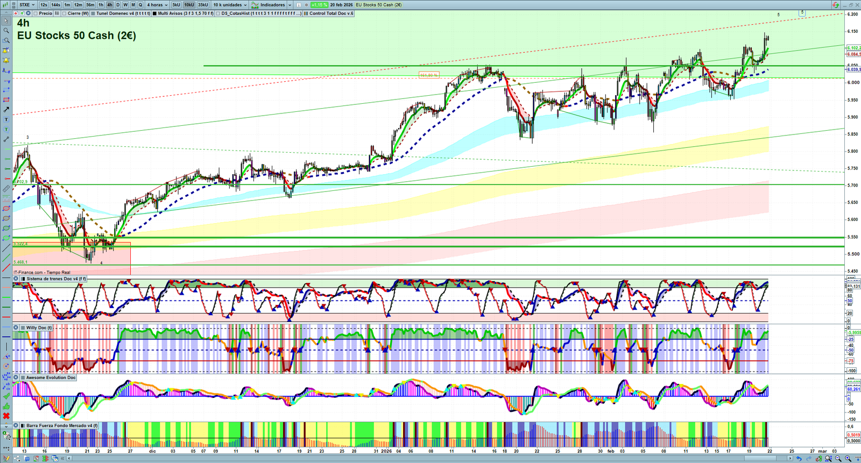Pick the red ellipse drawing tool
This screenshot has width=861, height=463.
click(6, 209)
